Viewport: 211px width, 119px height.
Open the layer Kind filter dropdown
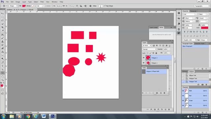tap(147, 46)
